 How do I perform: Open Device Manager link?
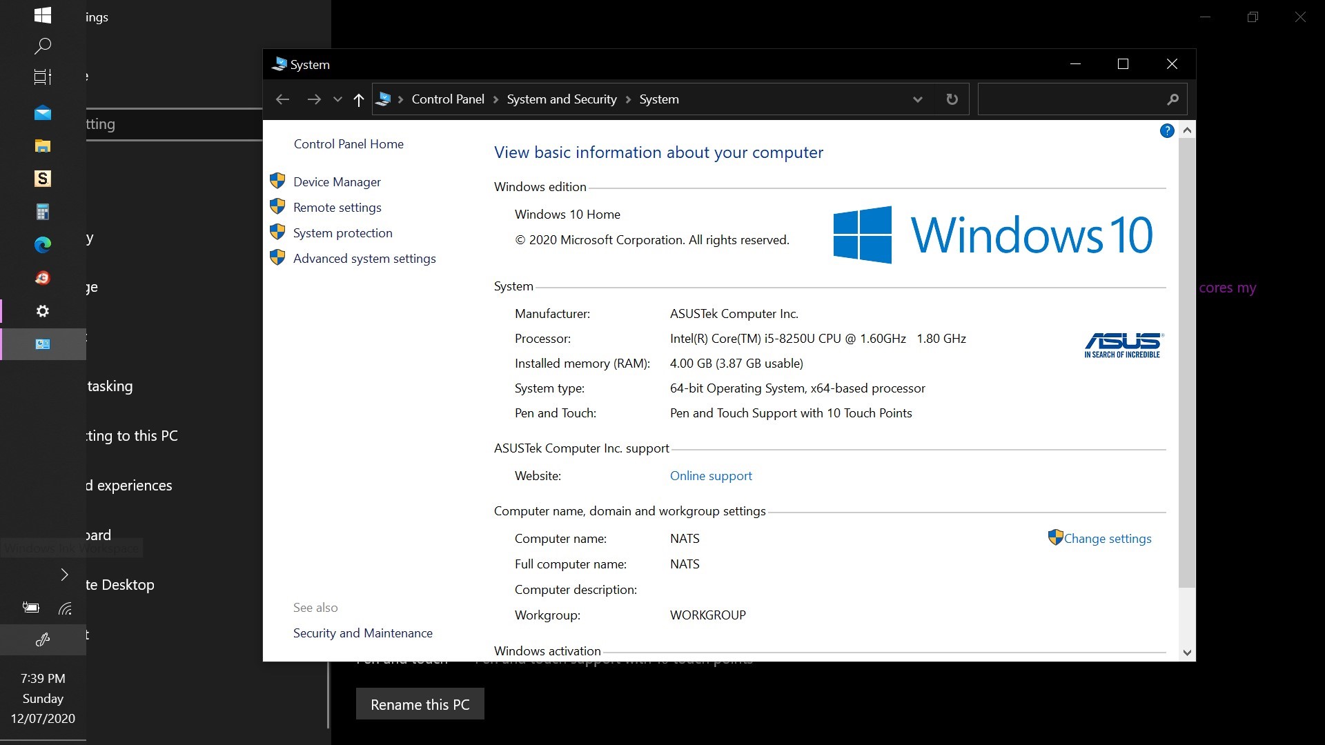point(337,181)
